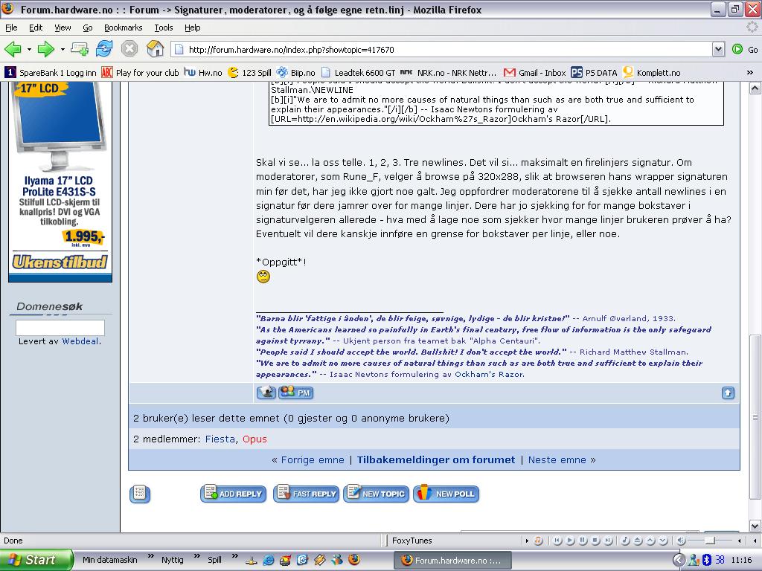Click the topic options list icon left of Add Reply

pos(139,494)
